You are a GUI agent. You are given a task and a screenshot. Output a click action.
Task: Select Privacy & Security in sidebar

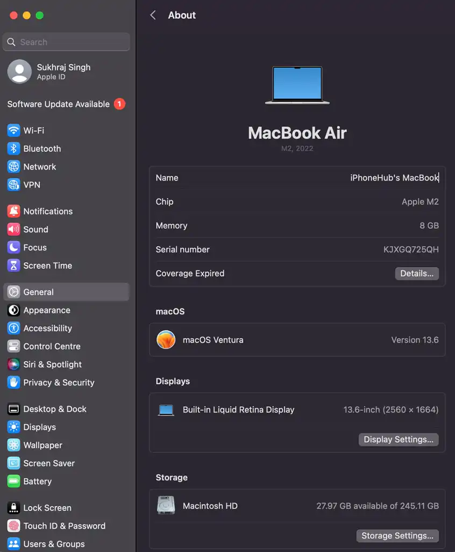click(x=59, y=382)
